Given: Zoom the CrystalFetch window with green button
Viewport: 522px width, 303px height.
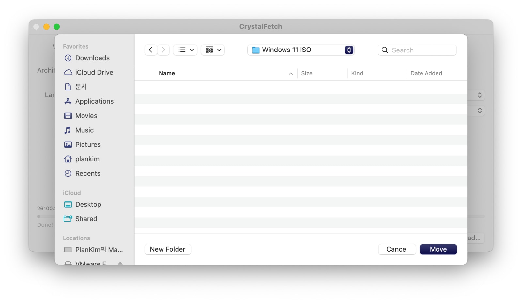Looking at the screenshot, I should (x=57, y=27).
